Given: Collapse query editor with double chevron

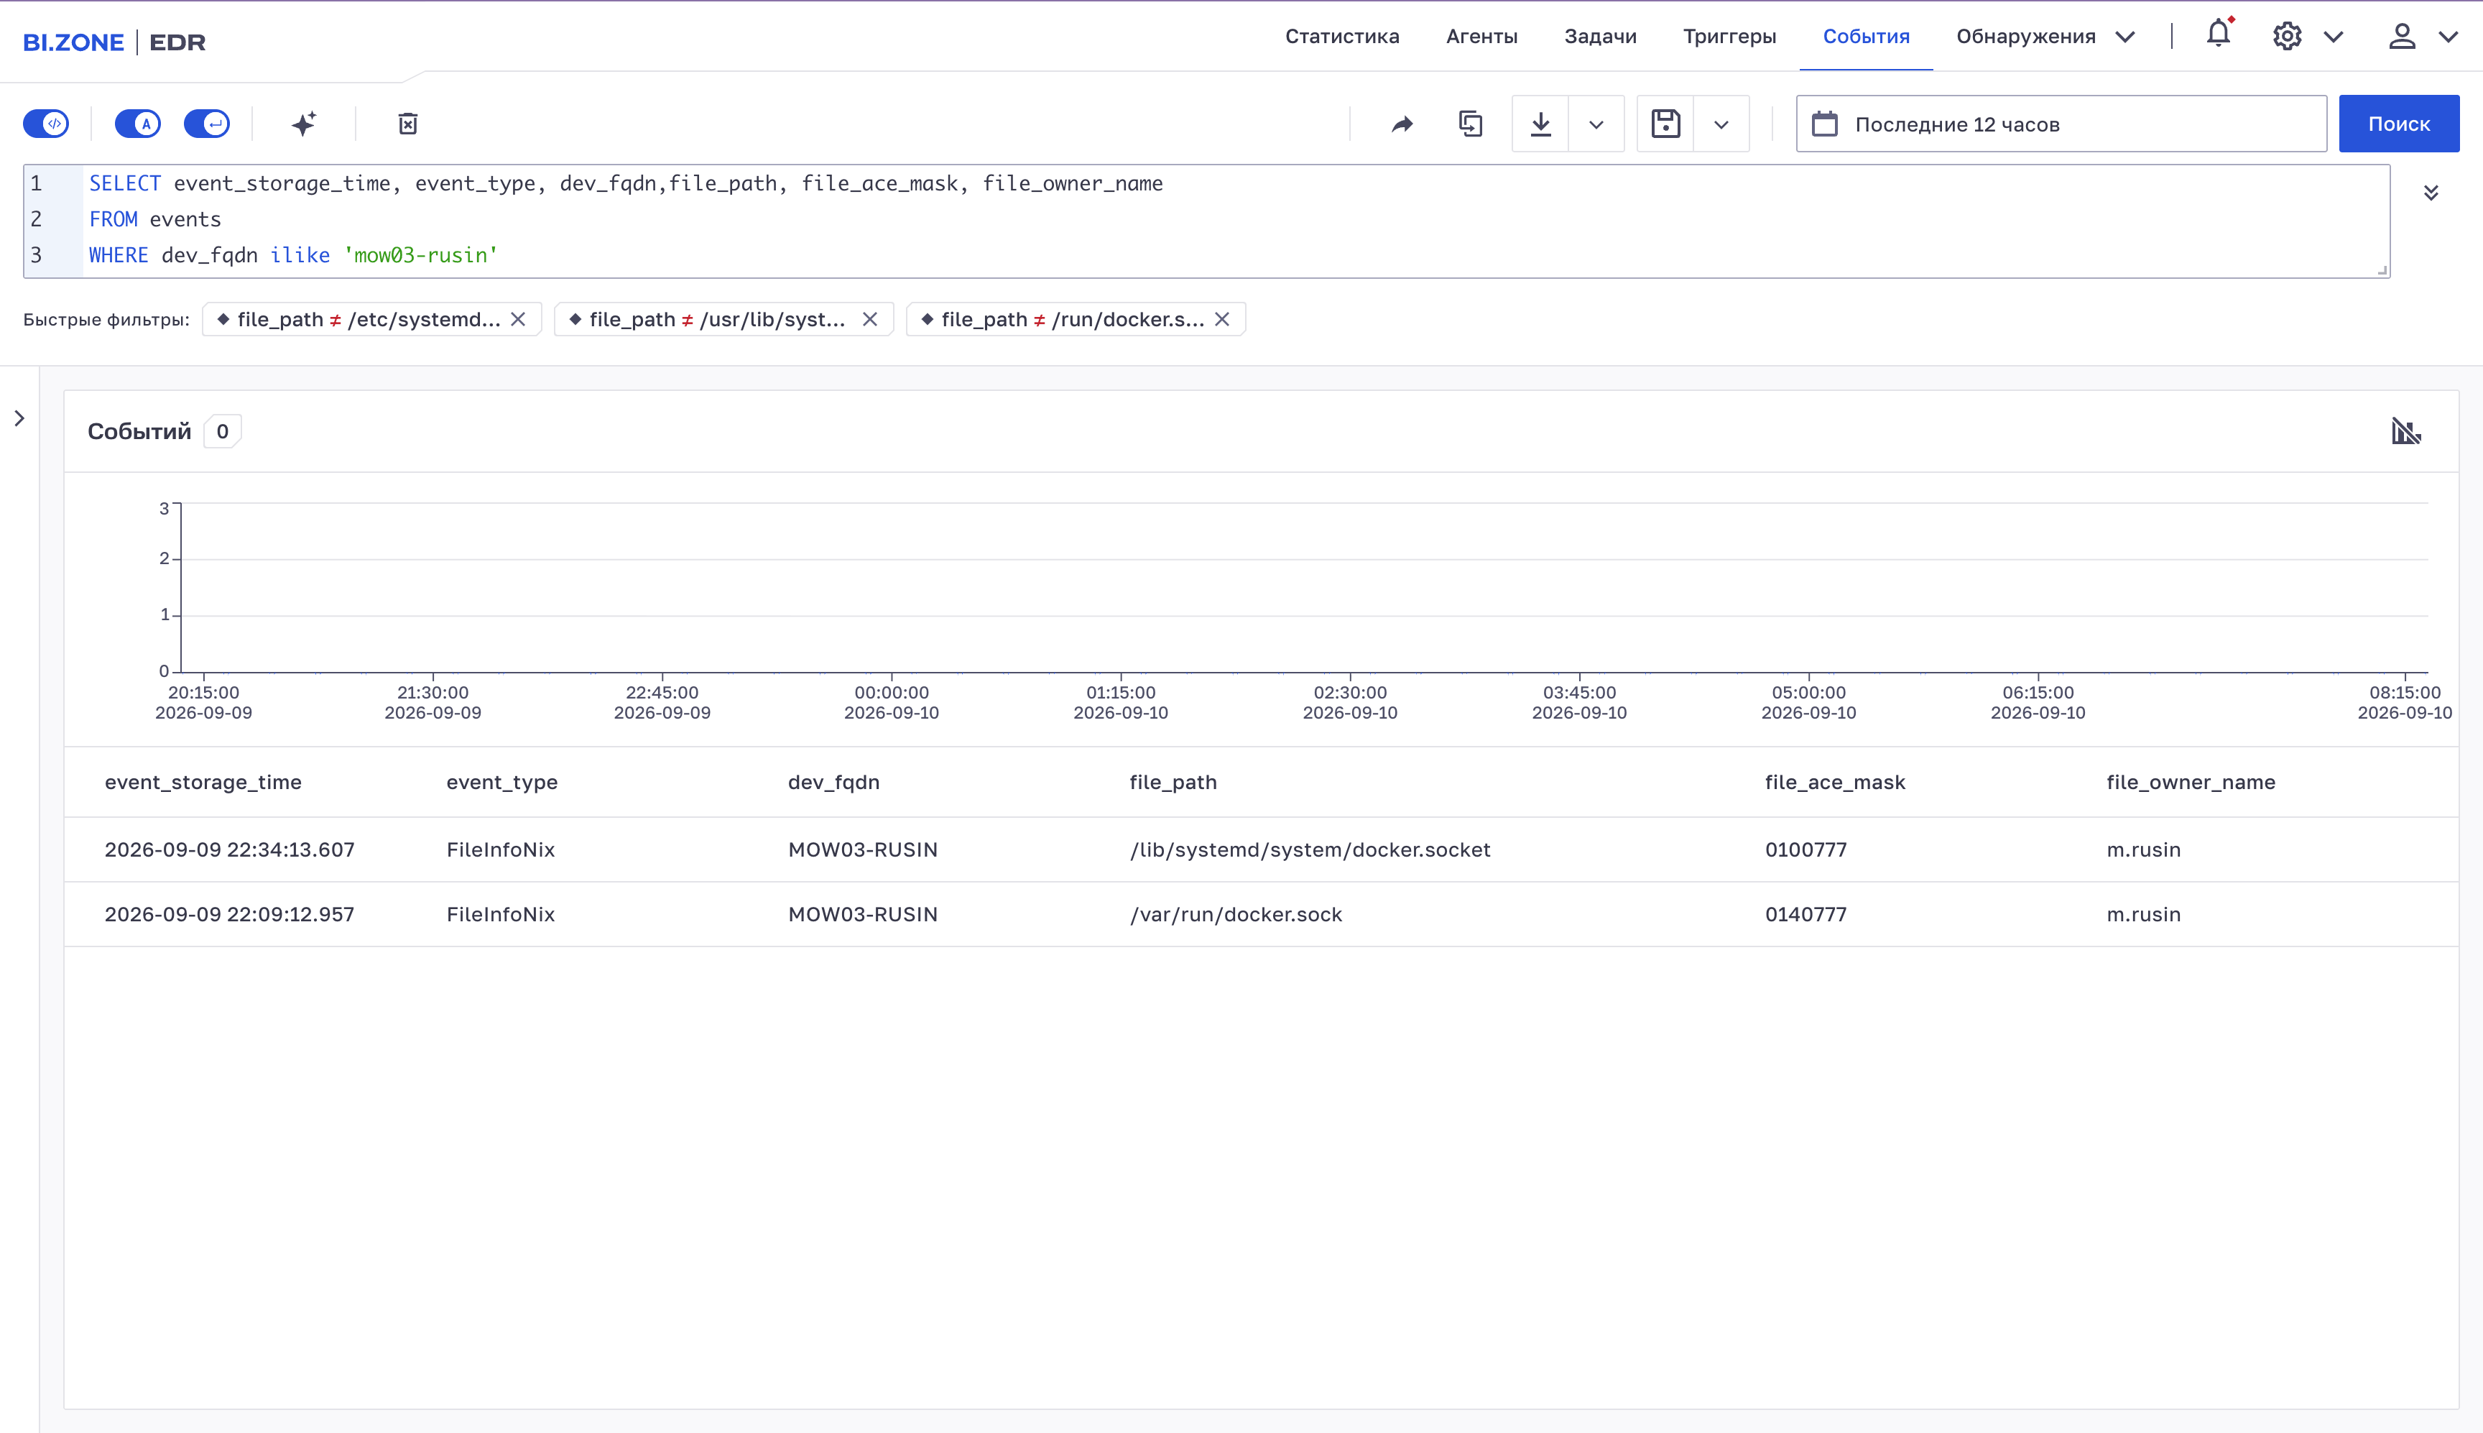Looking at the screenshot, I should [x=2431, y=192].
